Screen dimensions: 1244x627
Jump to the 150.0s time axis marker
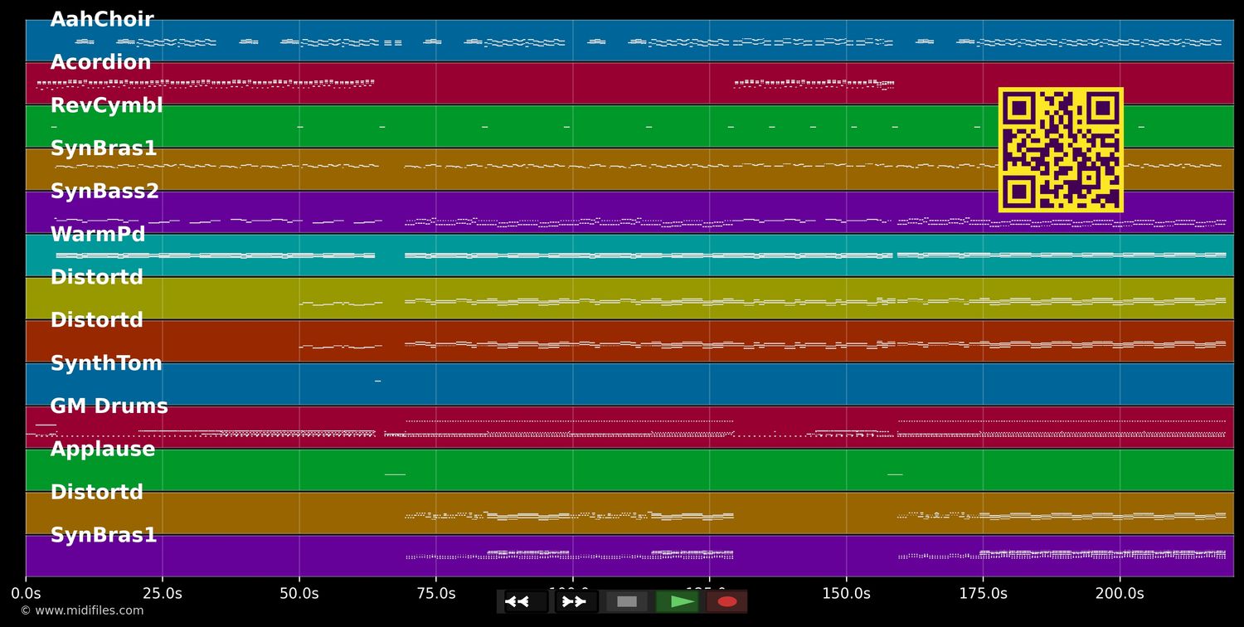(x=846, y=593)
